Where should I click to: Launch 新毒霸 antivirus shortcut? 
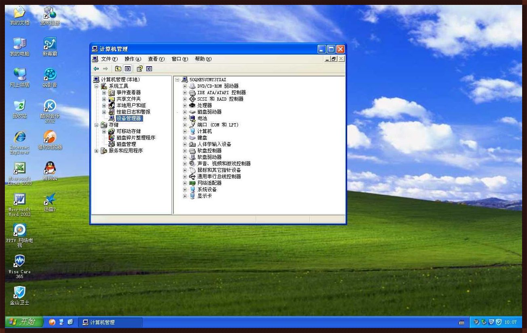pos(50,47)
